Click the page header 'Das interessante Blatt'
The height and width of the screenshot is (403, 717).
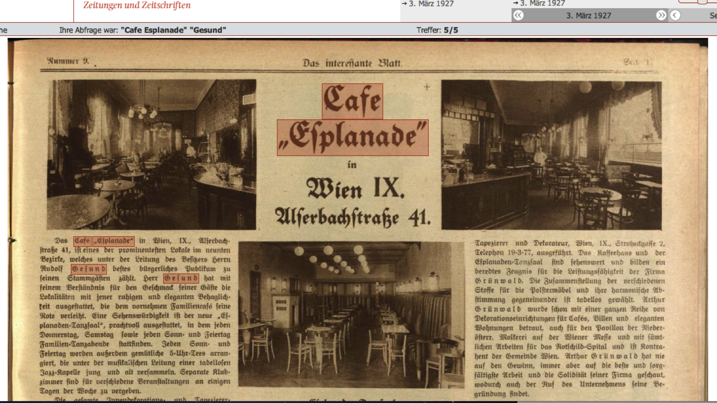pyautogui.click(x=352, y=63)
